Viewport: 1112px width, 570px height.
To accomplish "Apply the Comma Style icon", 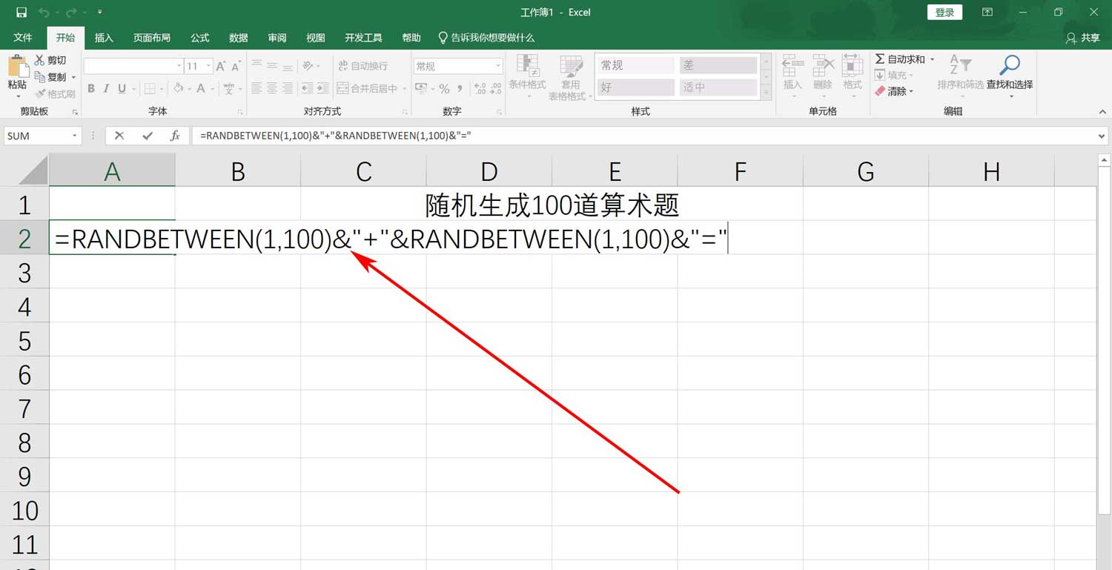I will (x=460, y=88).
